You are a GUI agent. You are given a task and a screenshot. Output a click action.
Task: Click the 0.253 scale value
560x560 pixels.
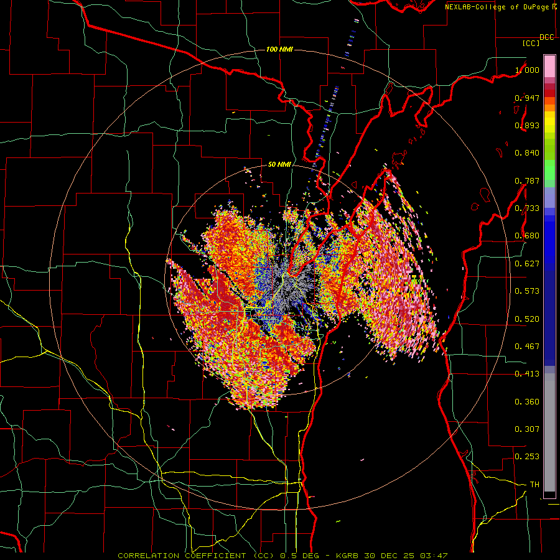pyautogui.click(x=527, y=457)
